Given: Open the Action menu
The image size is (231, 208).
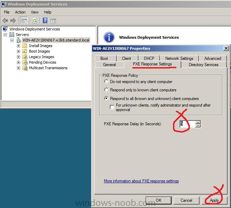Looking at the screenshot, I should [x=20, y=12].
